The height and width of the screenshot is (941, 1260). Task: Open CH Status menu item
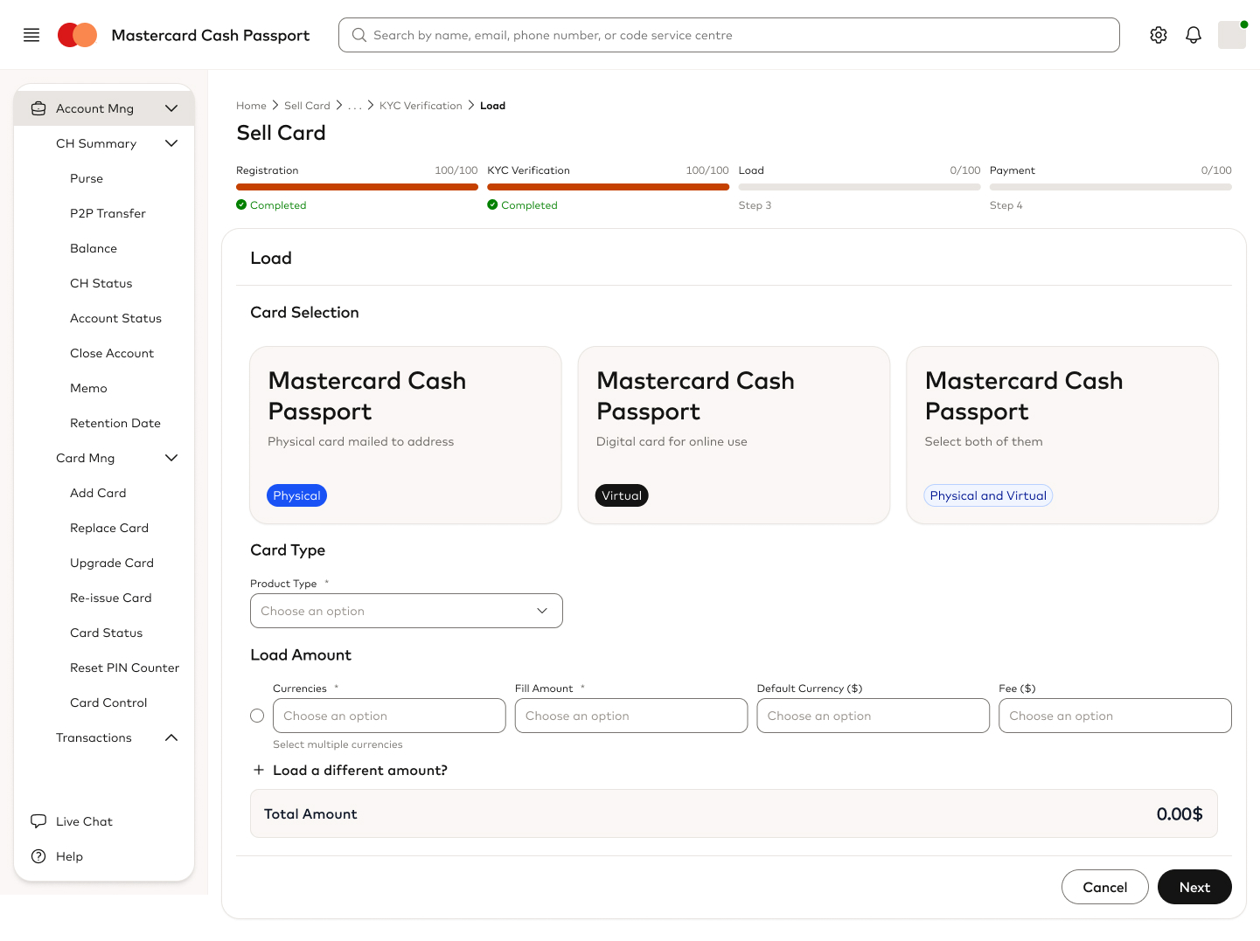(101, 283)
